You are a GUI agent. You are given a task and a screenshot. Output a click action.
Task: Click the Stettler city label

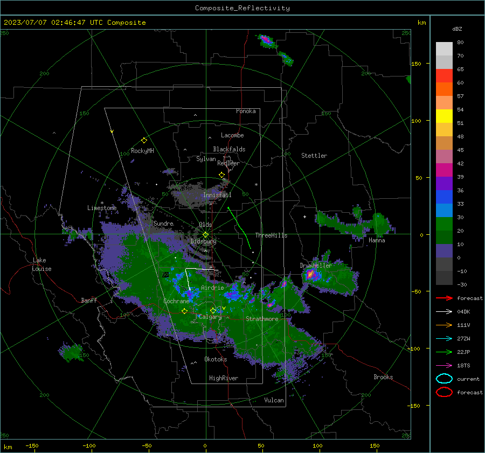coord(314,156)
